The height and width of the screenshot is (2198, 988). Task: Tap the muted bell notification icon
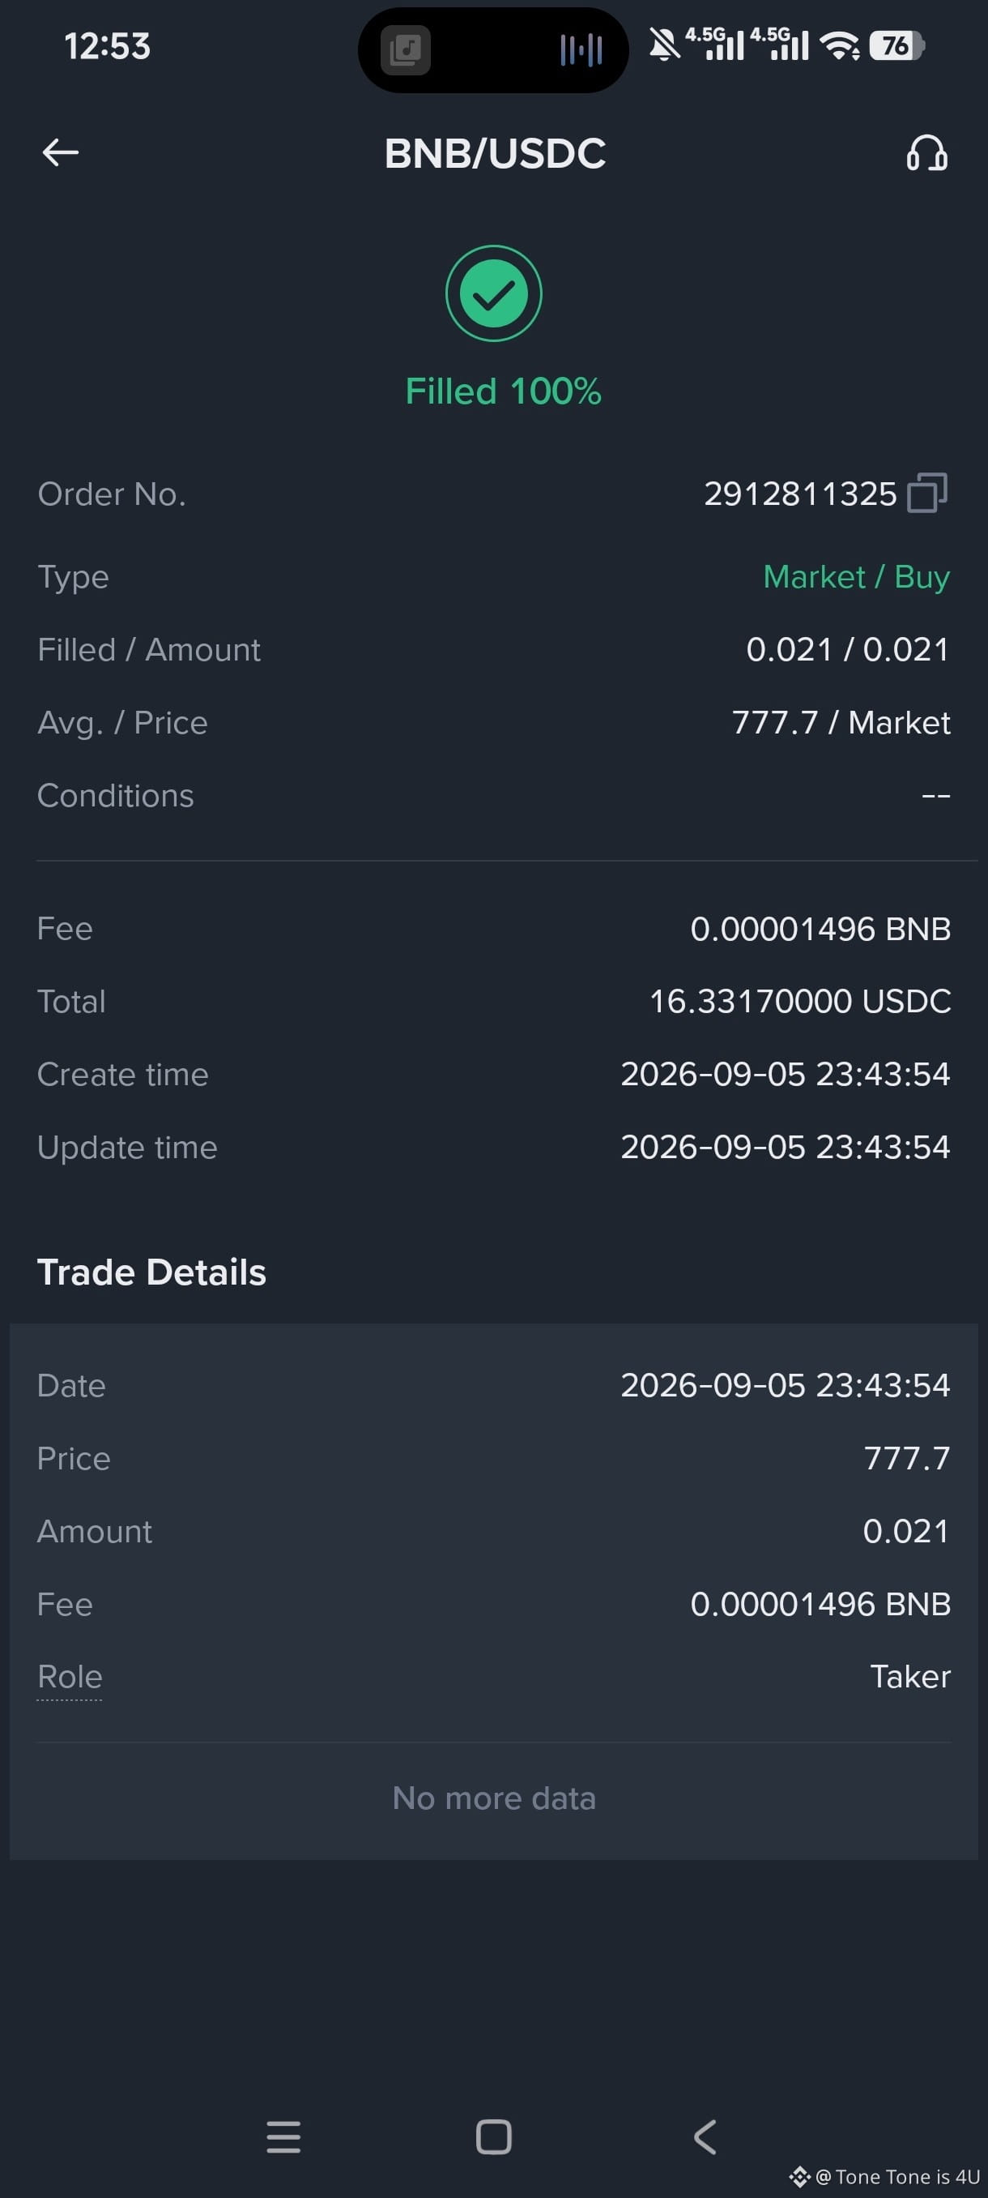(664, 45)
